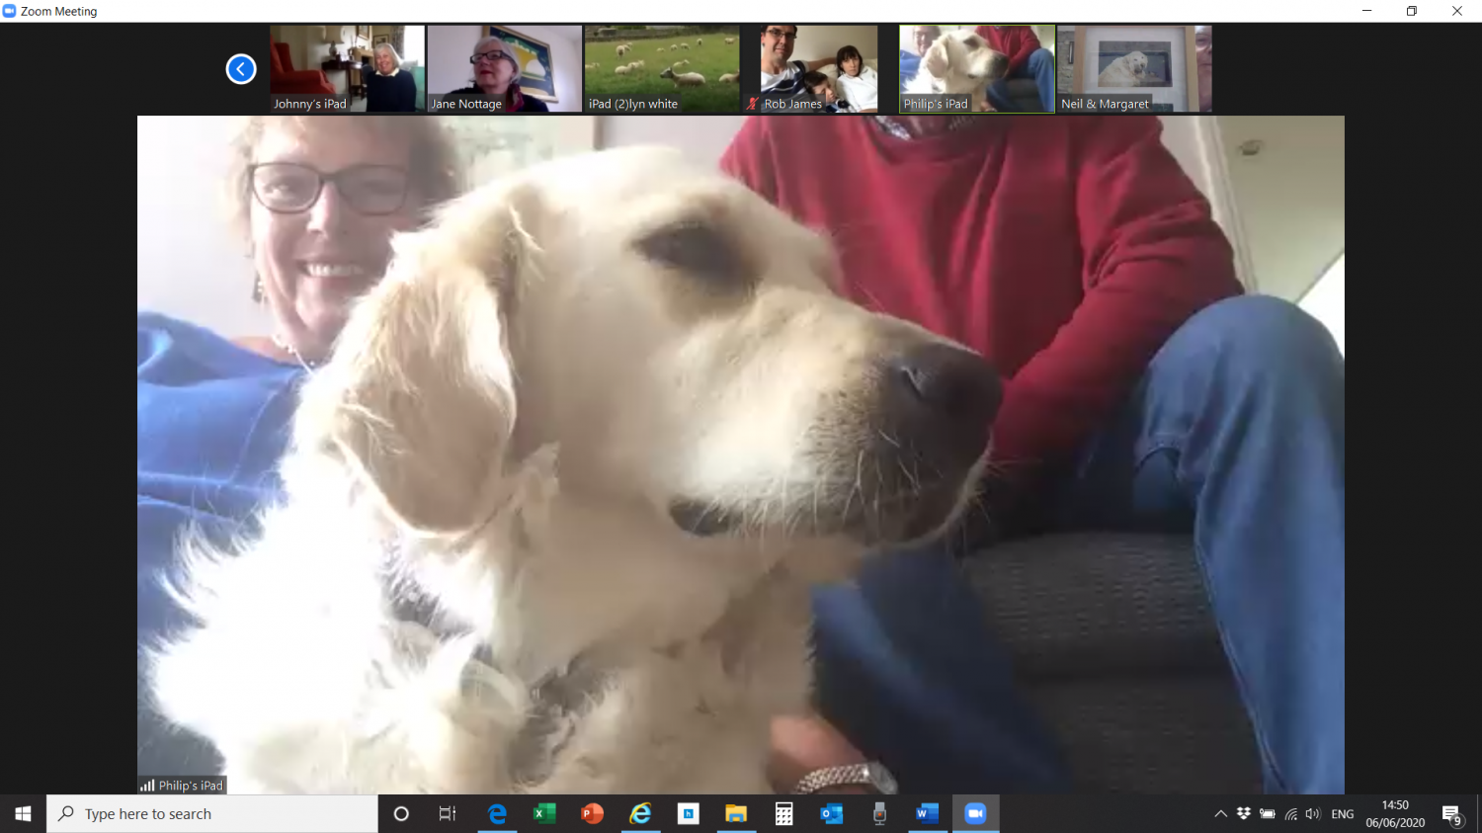Close the Zoom Meeting window
1482x833 pixels.
[1457, 11]
